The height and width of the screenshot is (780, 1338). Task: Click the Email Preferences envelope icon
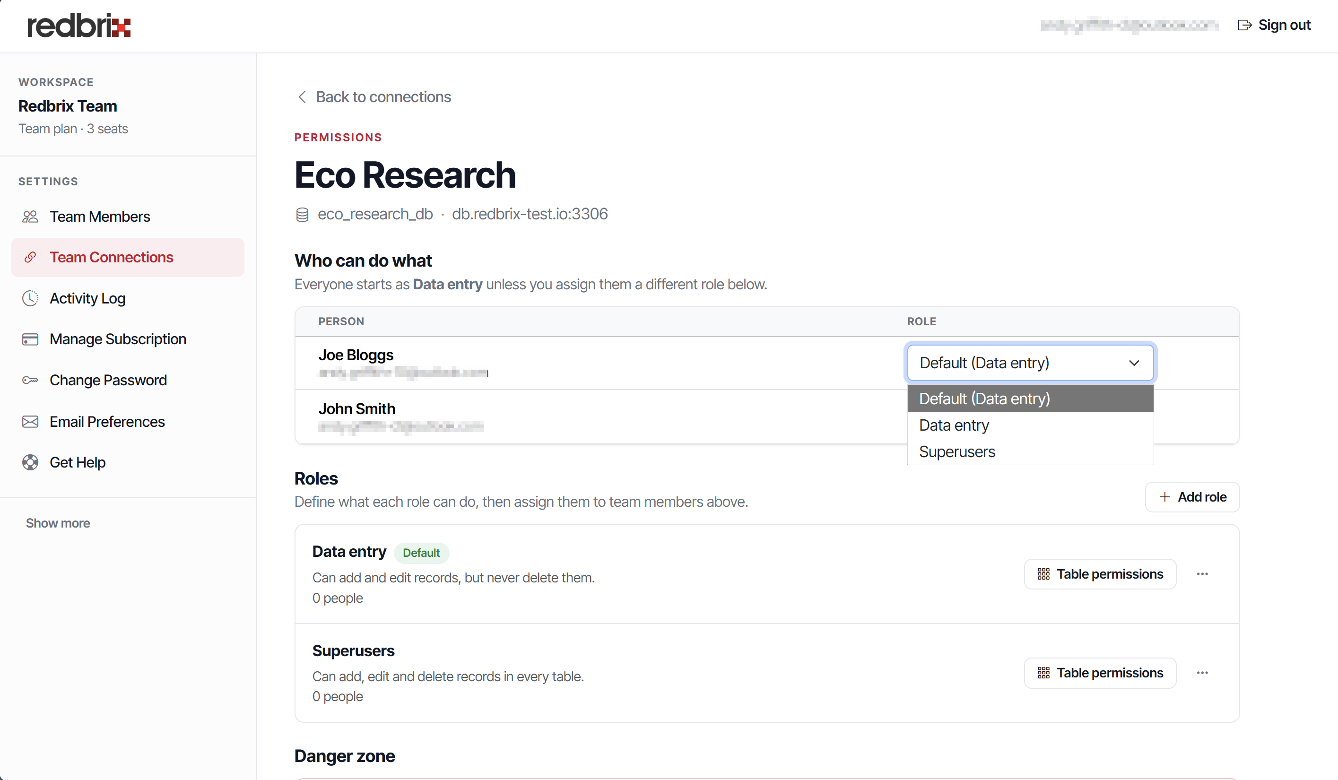[x=30, y=422]
